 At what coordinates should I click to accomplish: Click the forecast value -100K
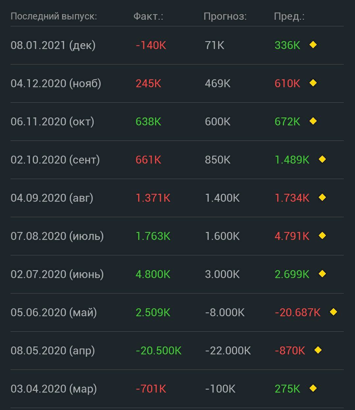[x=220, y=389]
